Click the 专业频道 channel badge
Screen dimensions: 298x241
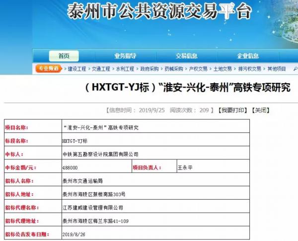pyautogui.click(x=49, y=69)
